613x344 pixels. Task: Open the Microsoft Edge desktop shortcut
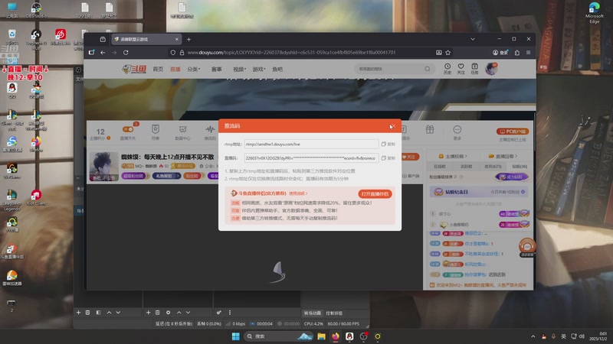tap(595, 12)
